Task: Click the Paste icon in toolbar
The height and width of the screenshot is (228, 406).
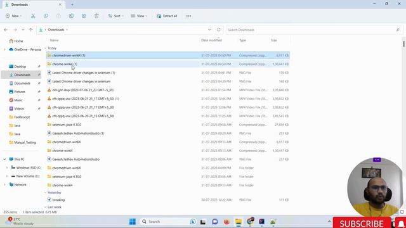Action: [x=58, y=16]
